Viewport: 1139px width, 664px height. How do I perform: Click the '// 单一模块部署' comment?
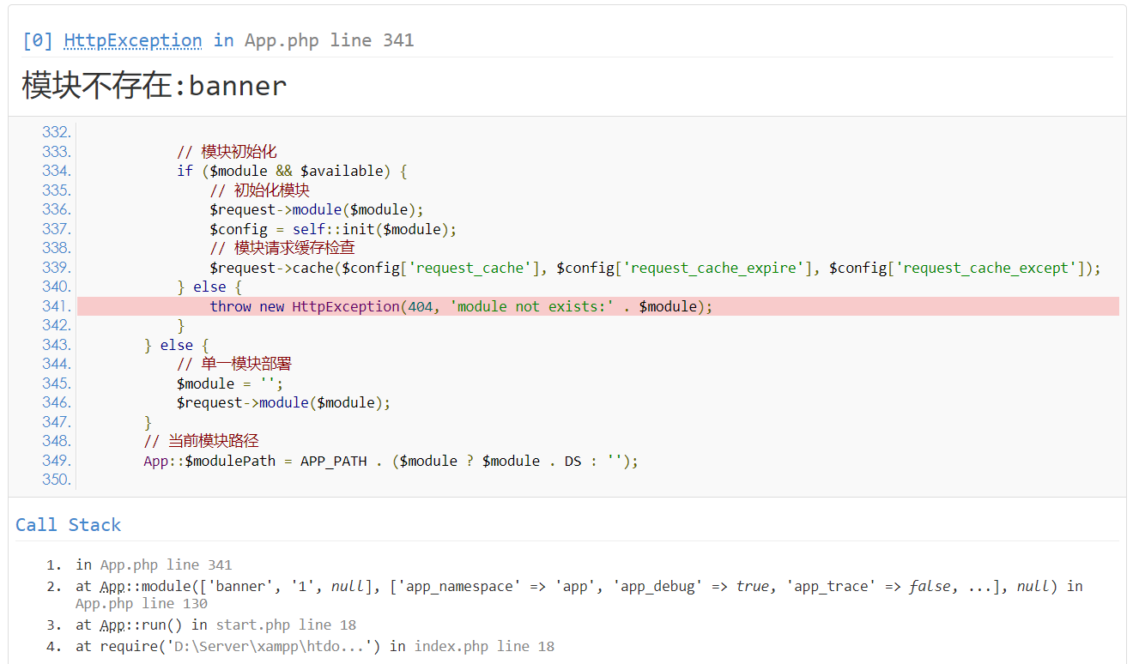coord(234,364)
